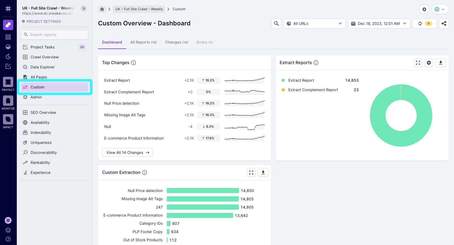Open Project Settings link
The width and height of the screenshot is (454, 245).
pyautogui.click(x=41, y=21)
